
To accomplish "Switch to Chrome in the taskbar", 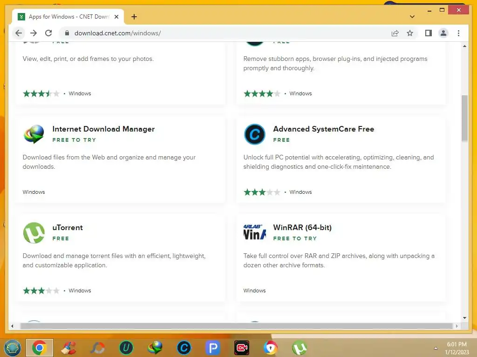I will (x=40, y=348).
